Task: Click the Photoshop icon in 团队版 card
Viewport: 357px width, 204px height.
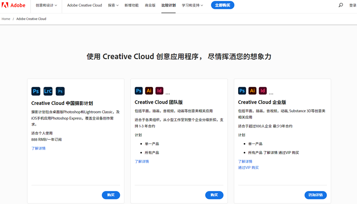Action: [139, 91]
